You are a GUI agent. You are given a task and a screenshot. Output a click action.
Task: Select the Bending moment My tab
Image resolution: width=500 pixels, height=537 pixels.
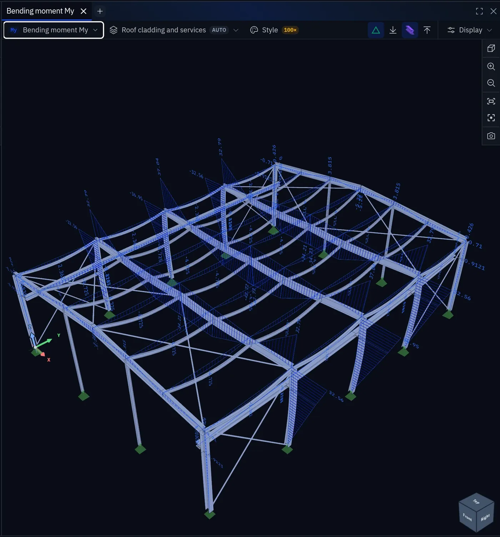[x=40, y=11]
